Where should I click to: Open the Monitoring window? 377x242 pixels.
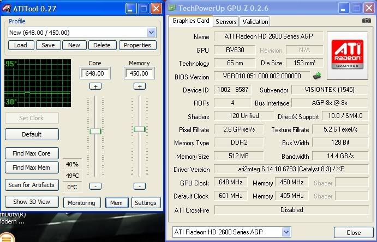click(82, 203)
